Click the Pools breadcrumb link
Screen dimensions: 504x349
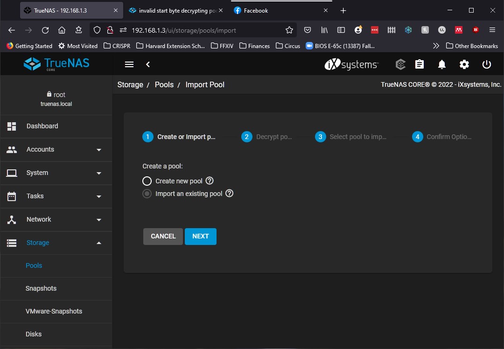[164, 84]
